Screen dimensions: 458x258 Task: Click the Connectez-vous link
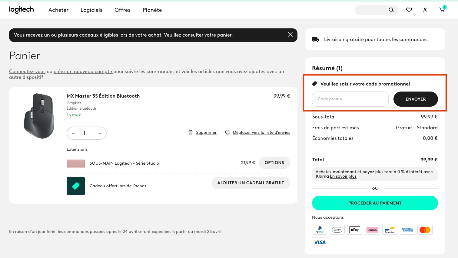[27, 72]
